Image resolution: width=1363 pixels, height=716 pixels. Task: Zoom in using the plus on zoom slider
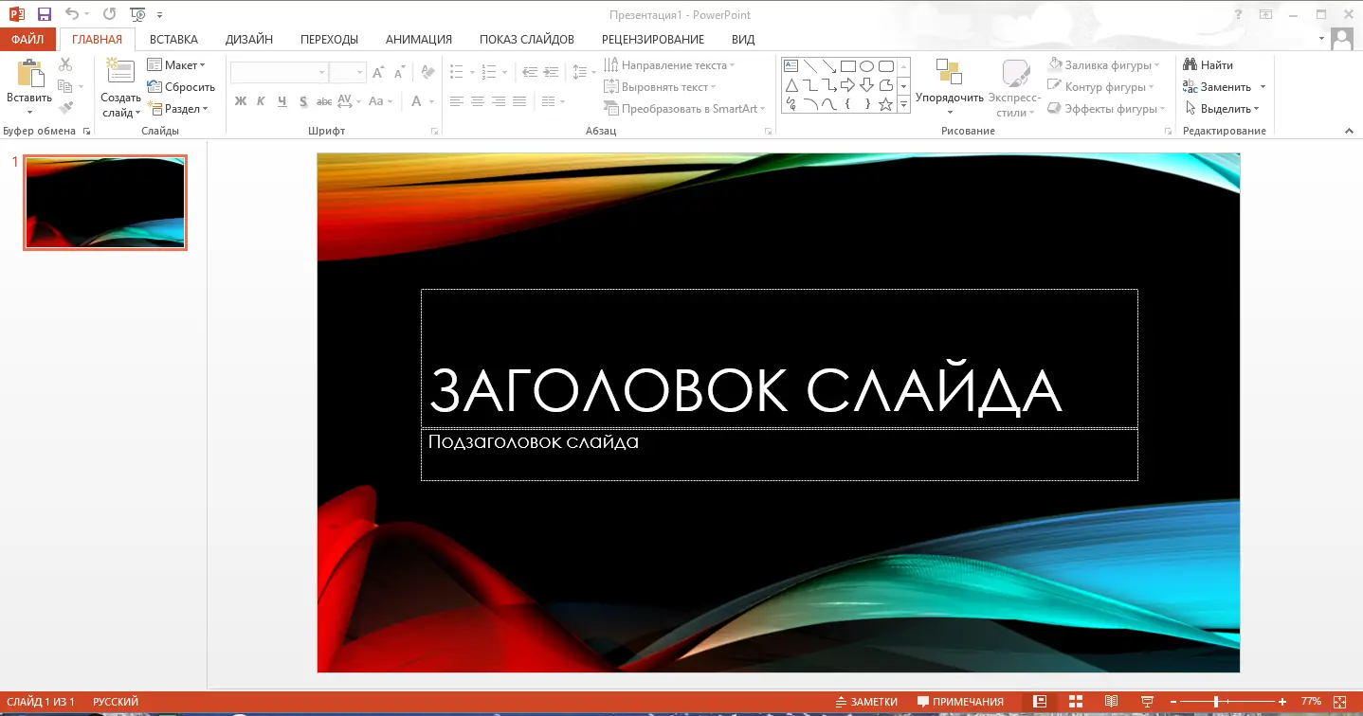click(x=1281, y=702)
